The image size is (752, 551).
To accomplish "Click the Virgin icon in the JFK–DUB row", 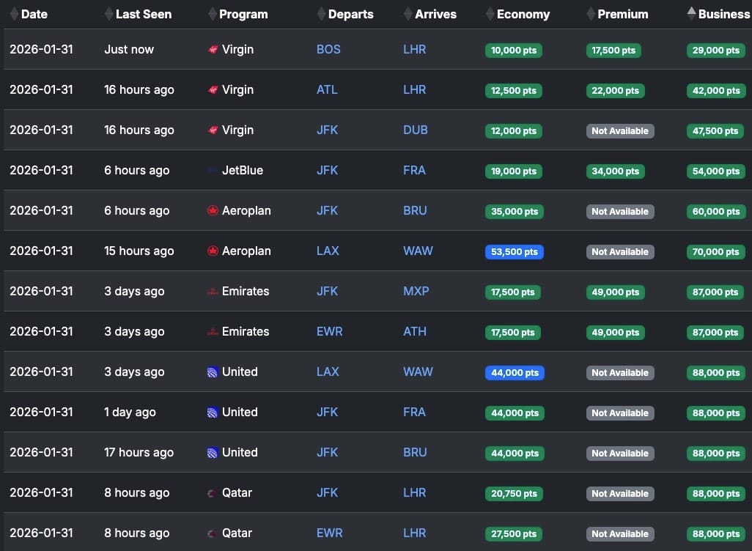I will [x=213, y=130].
